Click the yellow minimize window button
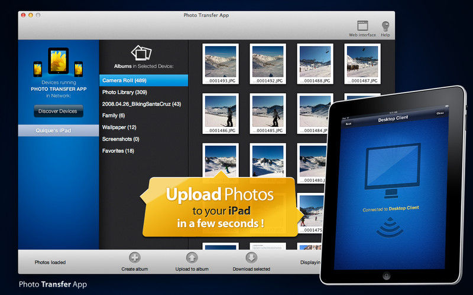The width and height of the screenshot is (473, 295). coord(31,15)
